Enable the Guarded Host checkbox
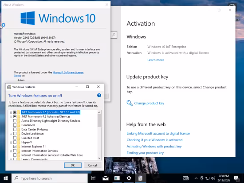Viewport: 244px width, 183px height. click(15, 138)
